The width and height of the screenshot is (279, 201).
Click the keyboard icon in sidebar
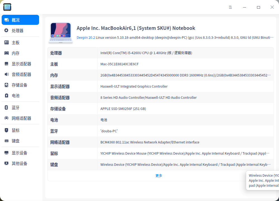tap(6, 141)
